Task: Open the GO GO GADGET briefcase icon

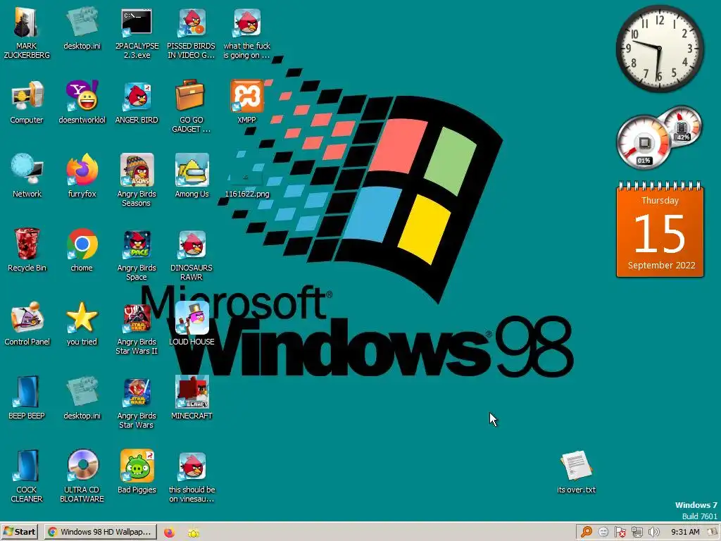Action: (190, 96)
